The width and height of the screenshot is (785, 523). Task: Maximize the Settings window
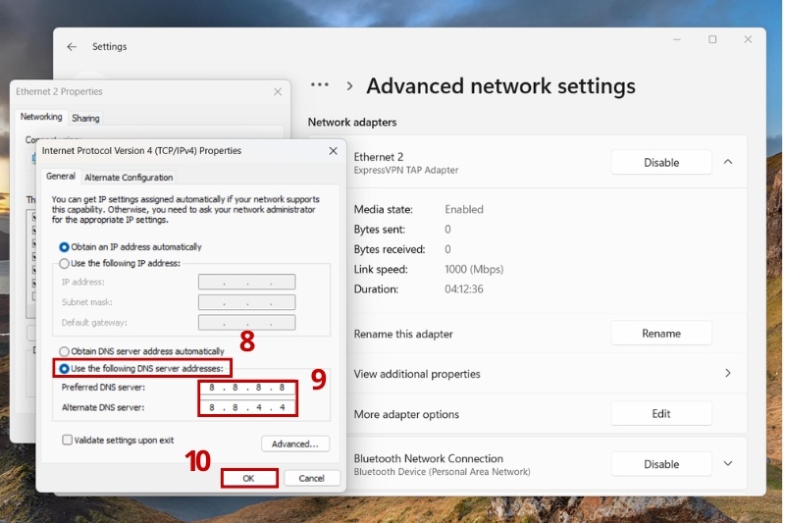[x=712, y=39]
